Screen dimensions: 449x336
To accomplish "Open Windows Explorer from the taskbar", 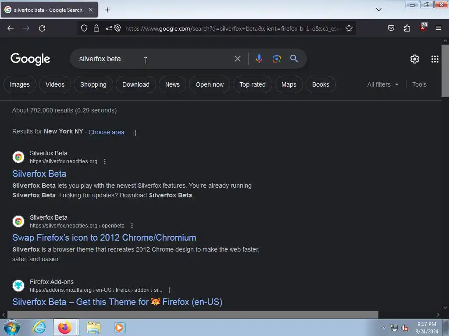I will 93,328.
